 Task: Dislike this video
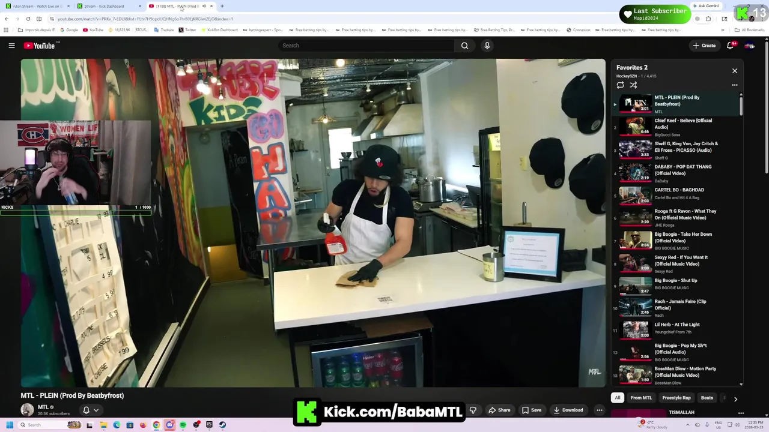click(x=473, y=410)
